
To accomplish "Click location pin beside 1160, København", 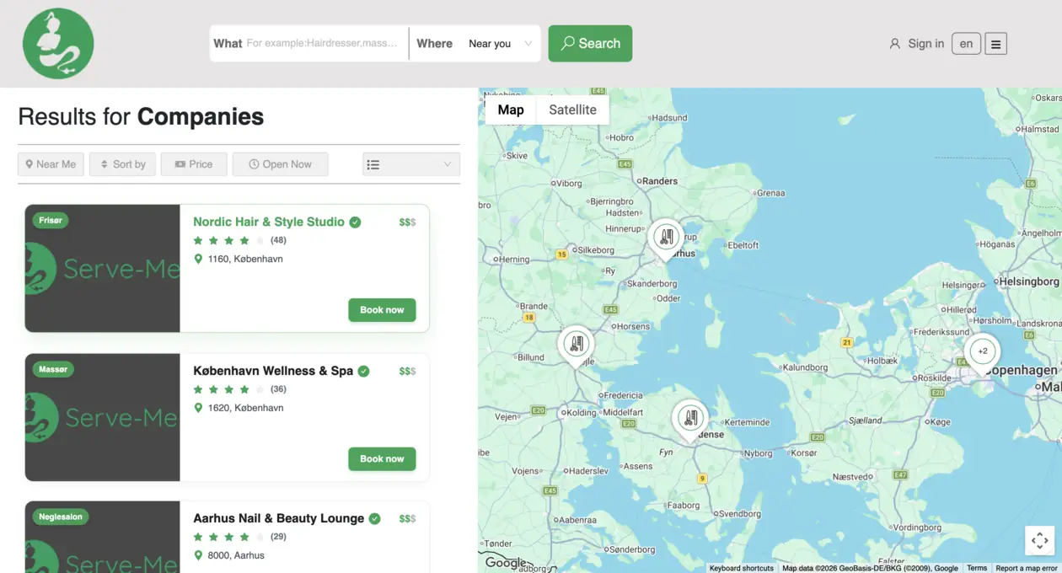I will [x=198, y=259].
